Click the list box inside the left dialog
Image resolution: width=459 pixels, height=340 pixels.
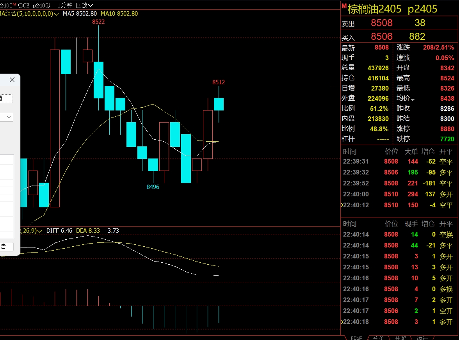7,196
